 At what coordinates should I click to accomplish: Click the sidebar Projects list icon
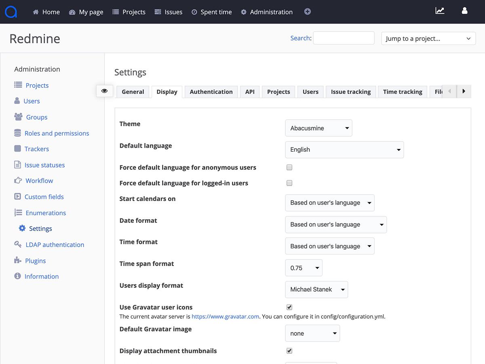tap(18, 85)
